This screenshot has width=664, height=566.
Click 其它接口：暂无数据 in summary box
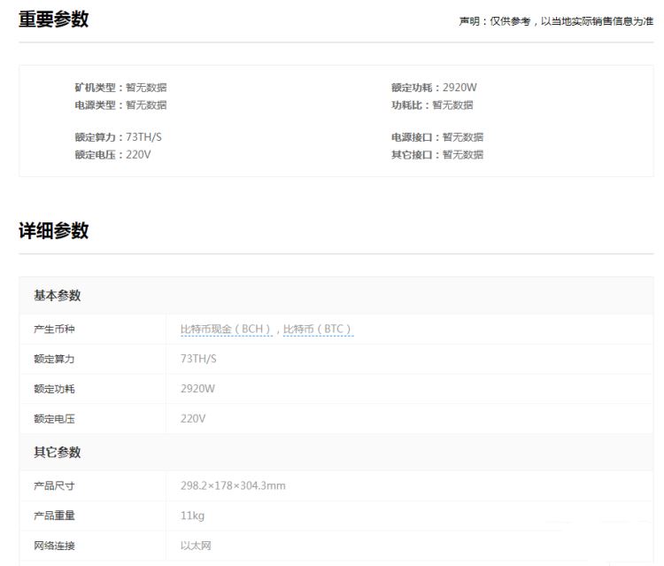click(x=437, y=155)
